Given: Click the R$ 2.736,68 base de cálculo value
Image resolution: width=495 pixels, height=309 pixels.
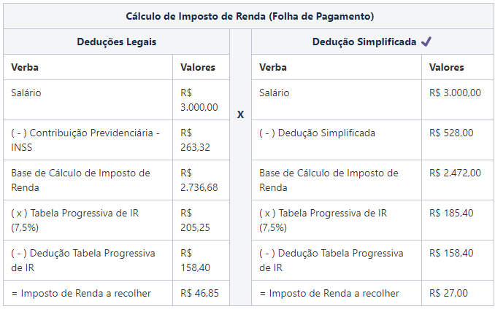Looking at the screenshot, I should [198, 180].
